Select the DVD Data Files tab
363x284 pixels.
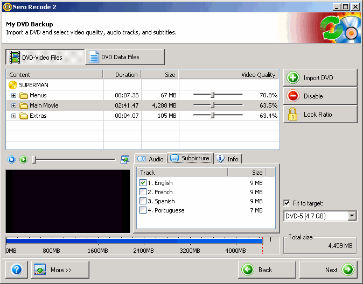click(x=125, y=57)
